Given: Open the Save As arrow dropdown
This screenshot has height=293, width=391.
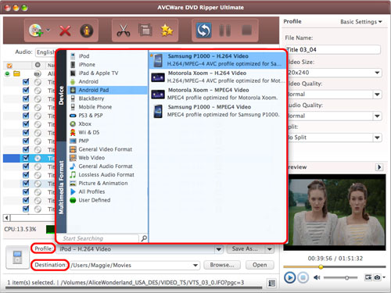Looking at the screenshot, I should click(x=270, y=249).
